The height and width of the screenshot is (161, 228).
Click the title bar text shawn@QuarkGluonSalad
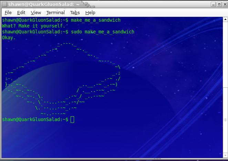tap(41, 4)
